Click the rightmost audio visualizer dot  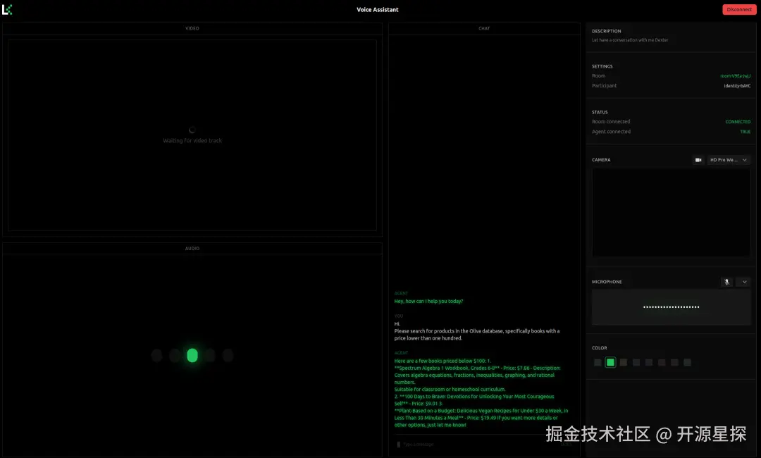[228, 356]
